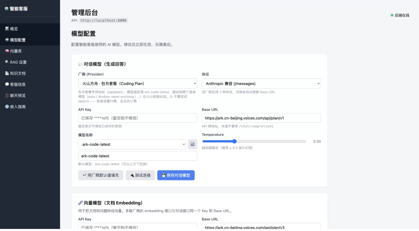Click the 留空表示不修改已保存的密钥 hint
419x231 pixels.
click(x=100, y=126)
